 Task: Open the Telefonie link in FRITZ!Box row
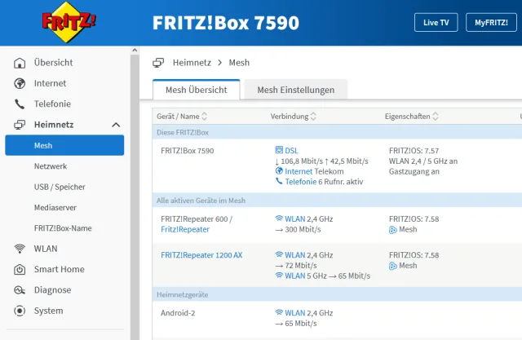301,182
